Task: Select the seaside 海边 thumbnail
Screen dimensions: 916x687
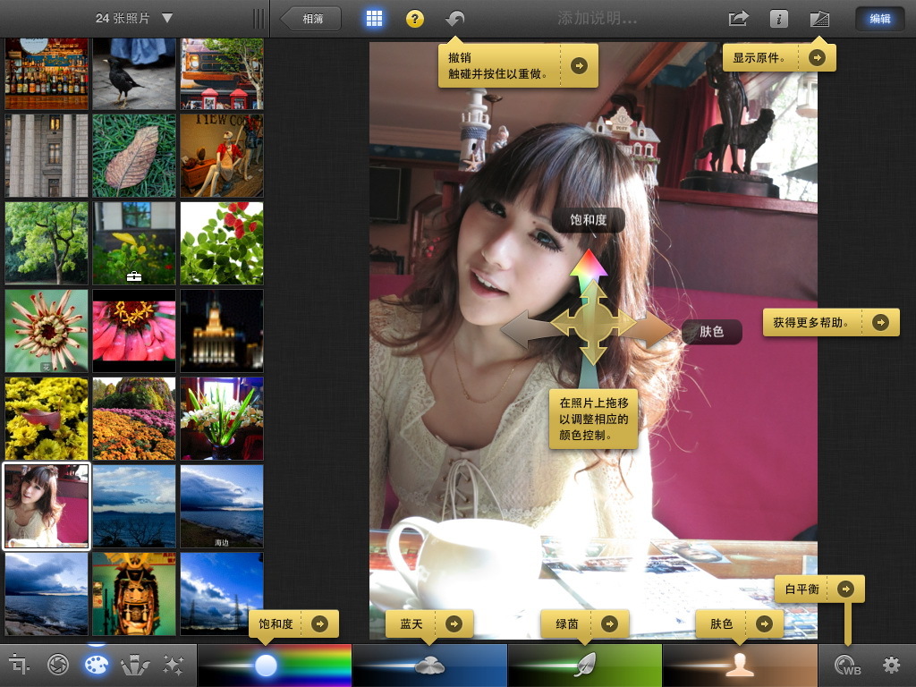Action: click(x=221, y=505)
